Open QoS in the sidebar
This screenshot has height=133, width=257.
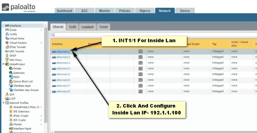pos(12,94)
